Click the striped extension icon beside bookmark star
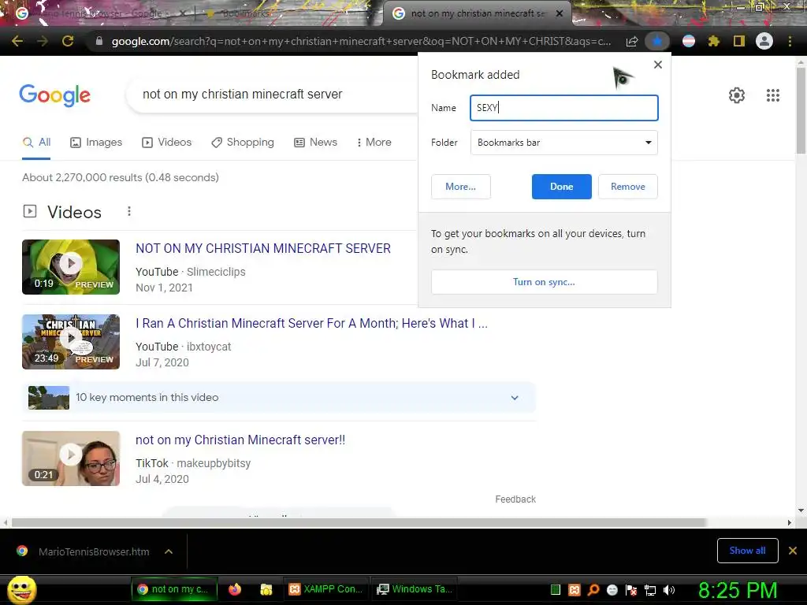807x605 pixels. coord(689,41)
